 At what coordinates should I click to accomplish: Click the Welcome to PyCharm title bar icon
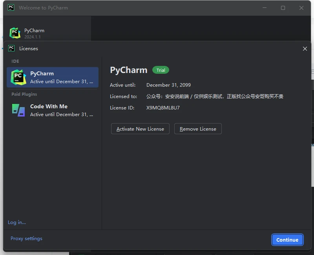tap(11, 7)
